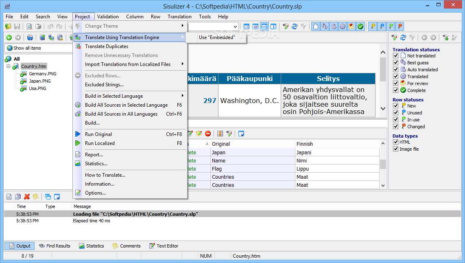The height and width of the screenshot is (263, 465).
Task: Select Run Localized menu entry
Action: click(x=130, y=143)
